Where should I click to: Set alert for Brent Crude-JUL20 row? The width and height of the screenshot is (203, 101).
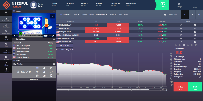click(x=181, y=25)
